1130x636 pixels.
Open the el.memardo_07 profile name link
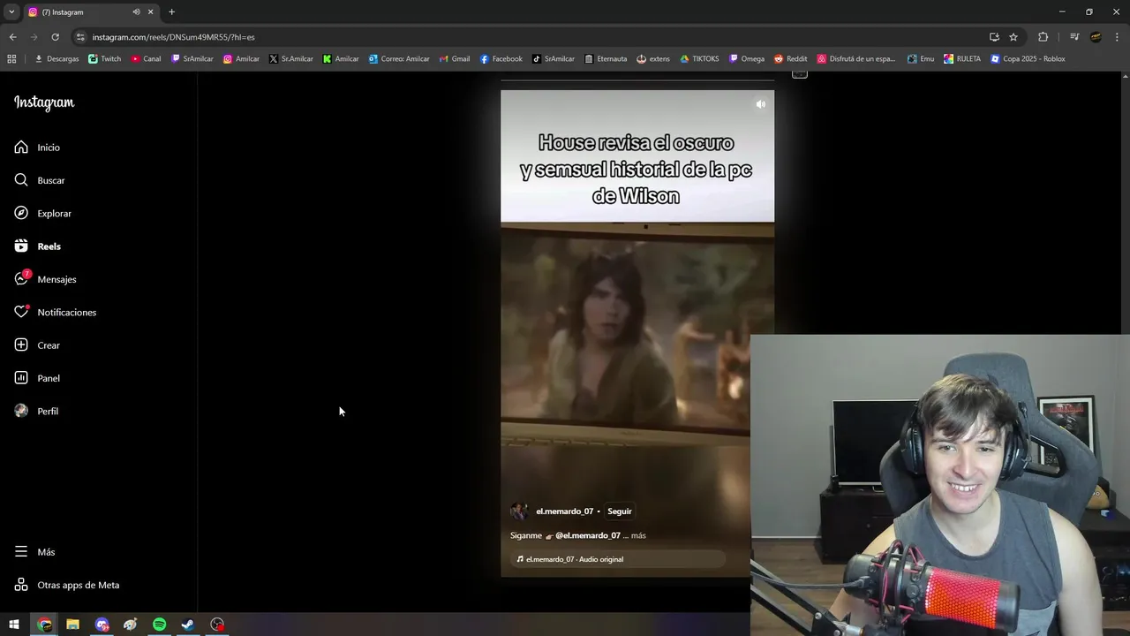(x=564, y=511)
